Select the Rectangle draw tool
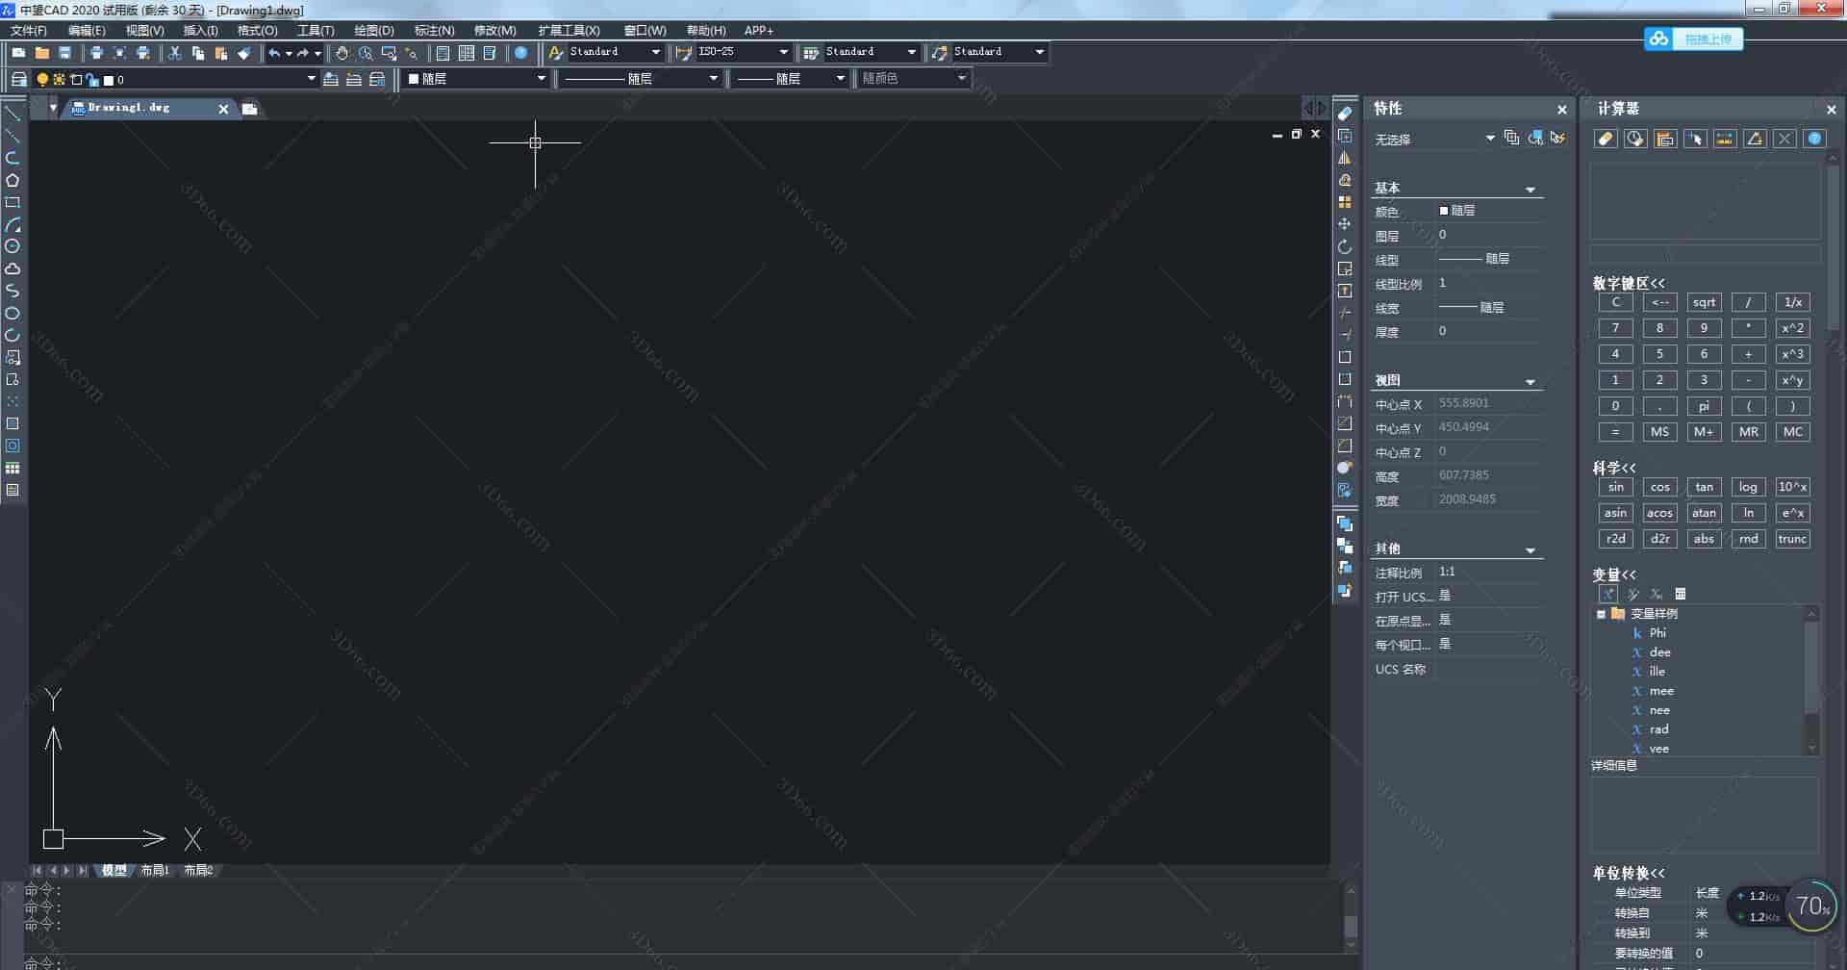Screen dimensions: 1847x970 pos(13,203)
